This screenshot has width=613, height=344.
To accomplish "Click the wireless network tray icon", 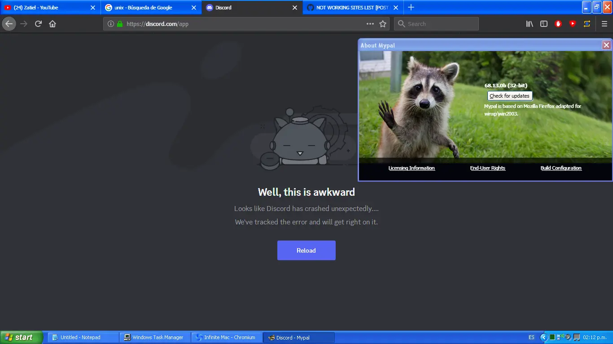I will (560, 337).
